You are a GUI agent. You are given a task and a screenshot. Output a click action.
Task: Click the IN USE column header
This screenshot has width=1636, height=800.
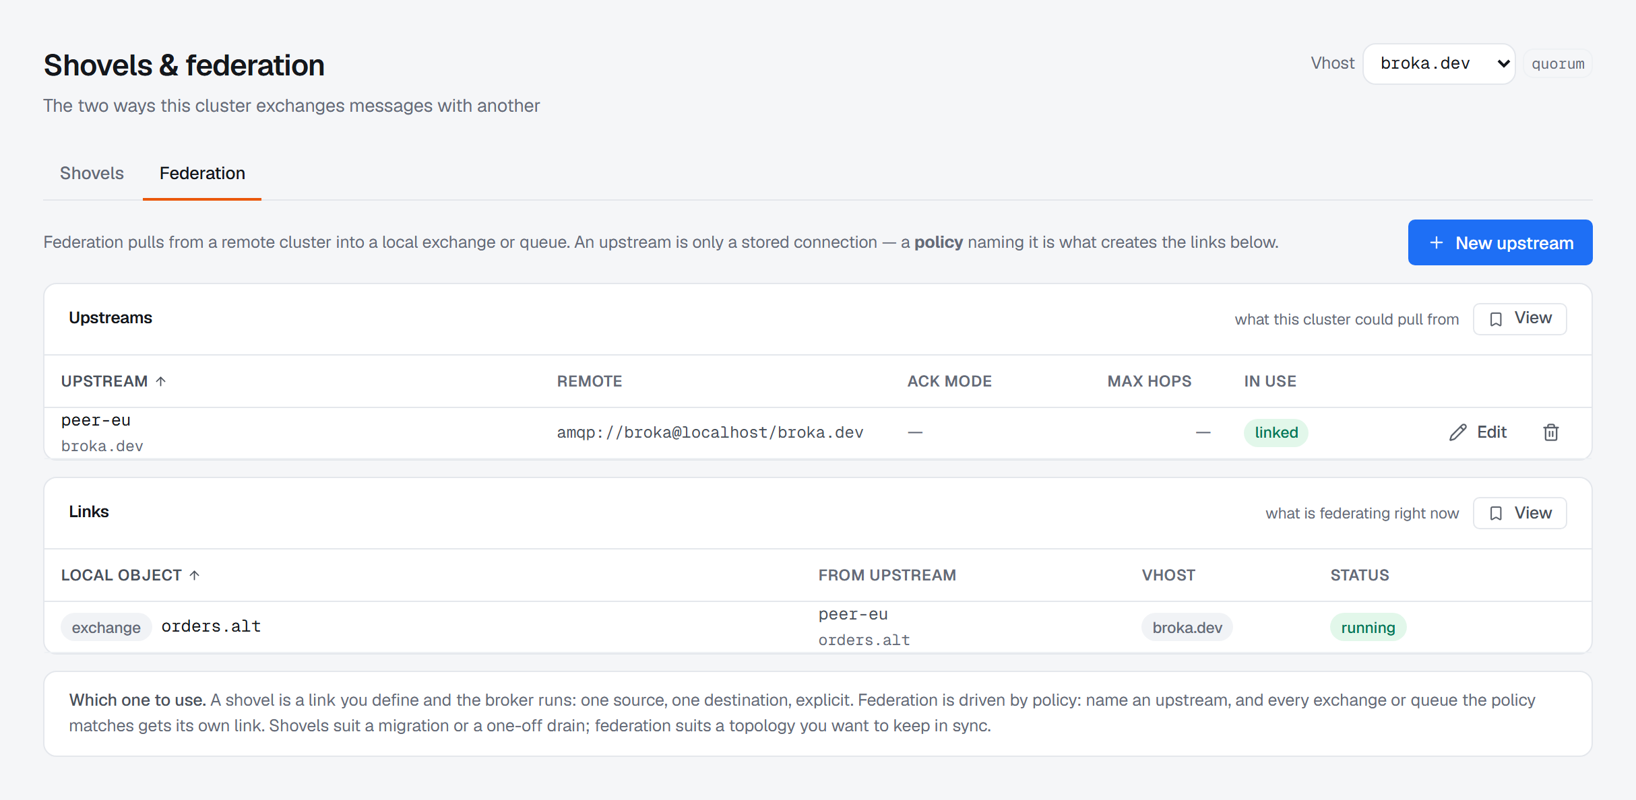pyautogui.click(x=1270, y=381)
